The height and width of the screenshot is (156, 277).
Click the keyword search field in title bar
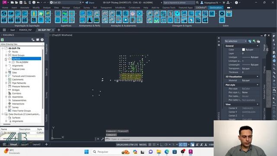(x=179, y=3)
